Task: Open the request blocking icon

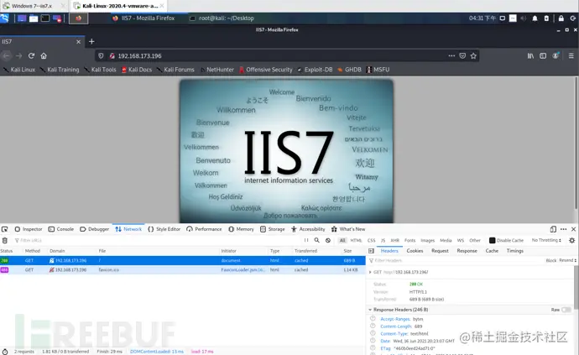Action: (328, 240)
